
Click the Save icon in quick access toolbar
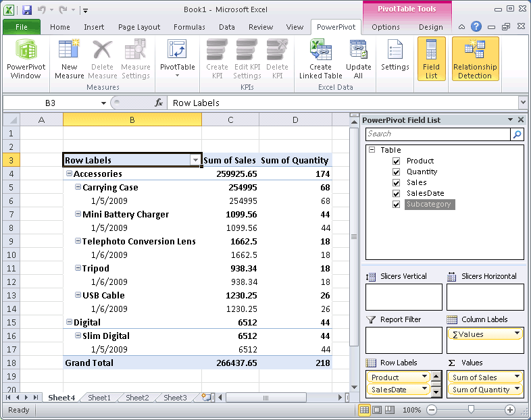coord(27,10)
